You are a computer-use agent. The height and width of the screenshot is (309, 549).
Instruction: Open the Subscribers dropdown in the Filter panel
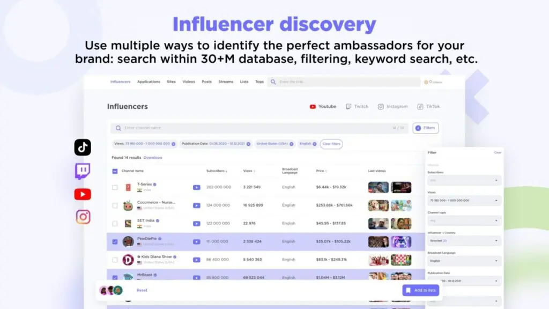(x=464, y=180)
